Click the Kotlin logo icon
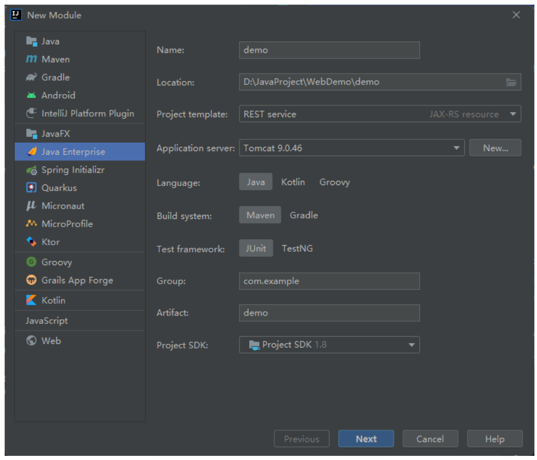 click(x=31, y=301)
